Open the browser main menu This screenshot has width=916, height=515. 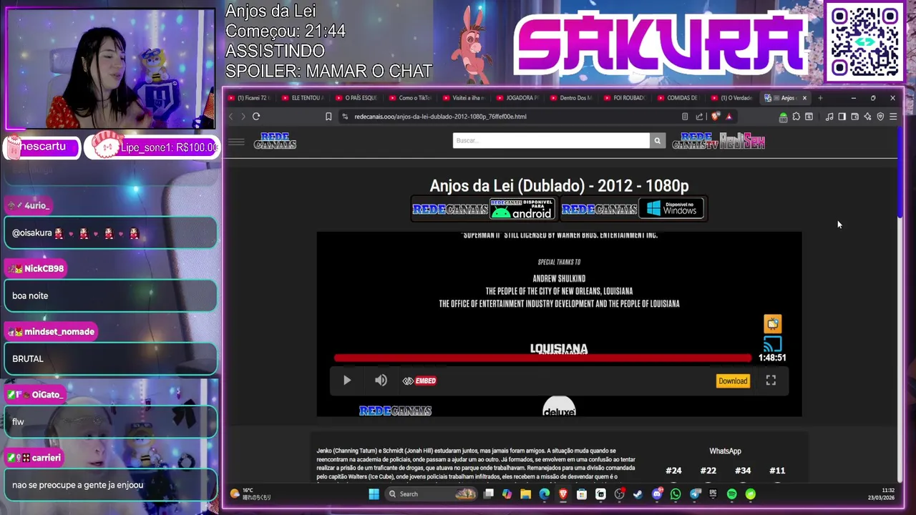pyautogui.click(x=893, y=116)
